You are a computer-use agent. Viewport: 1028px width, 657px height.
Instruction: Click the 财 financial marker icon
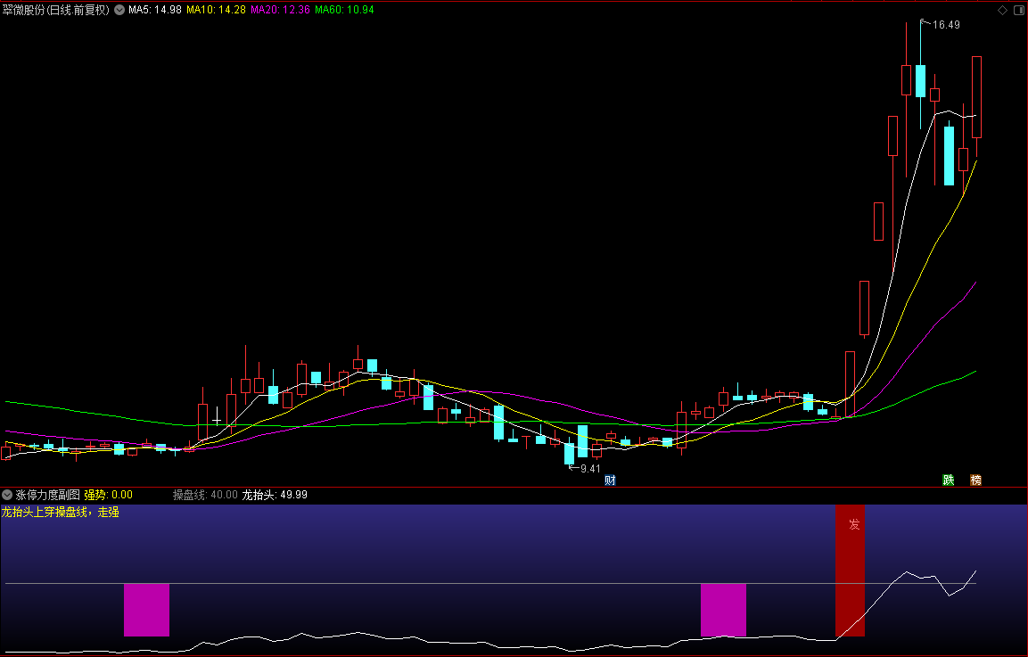pos(610,480)
